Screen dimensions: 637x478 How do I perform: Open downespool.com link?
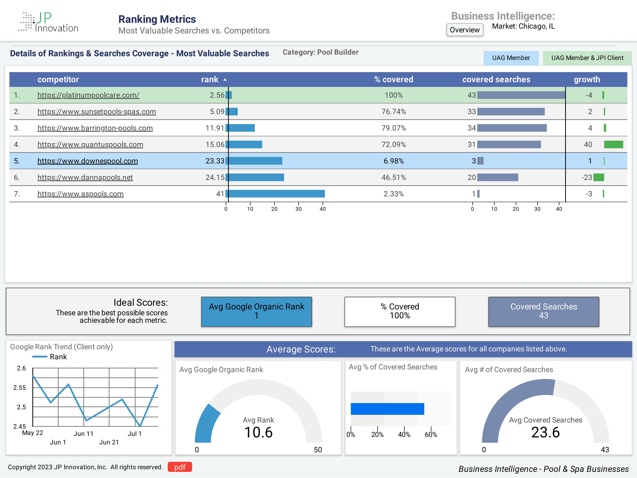point(88,161)
